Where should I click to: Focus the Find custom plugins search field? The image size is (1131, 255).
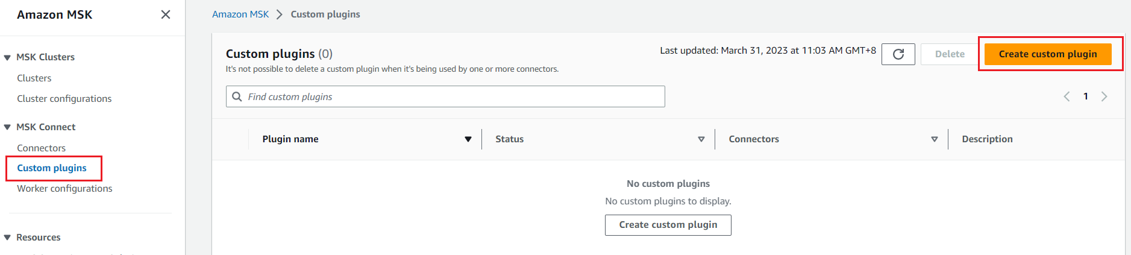tap(452, 96)
